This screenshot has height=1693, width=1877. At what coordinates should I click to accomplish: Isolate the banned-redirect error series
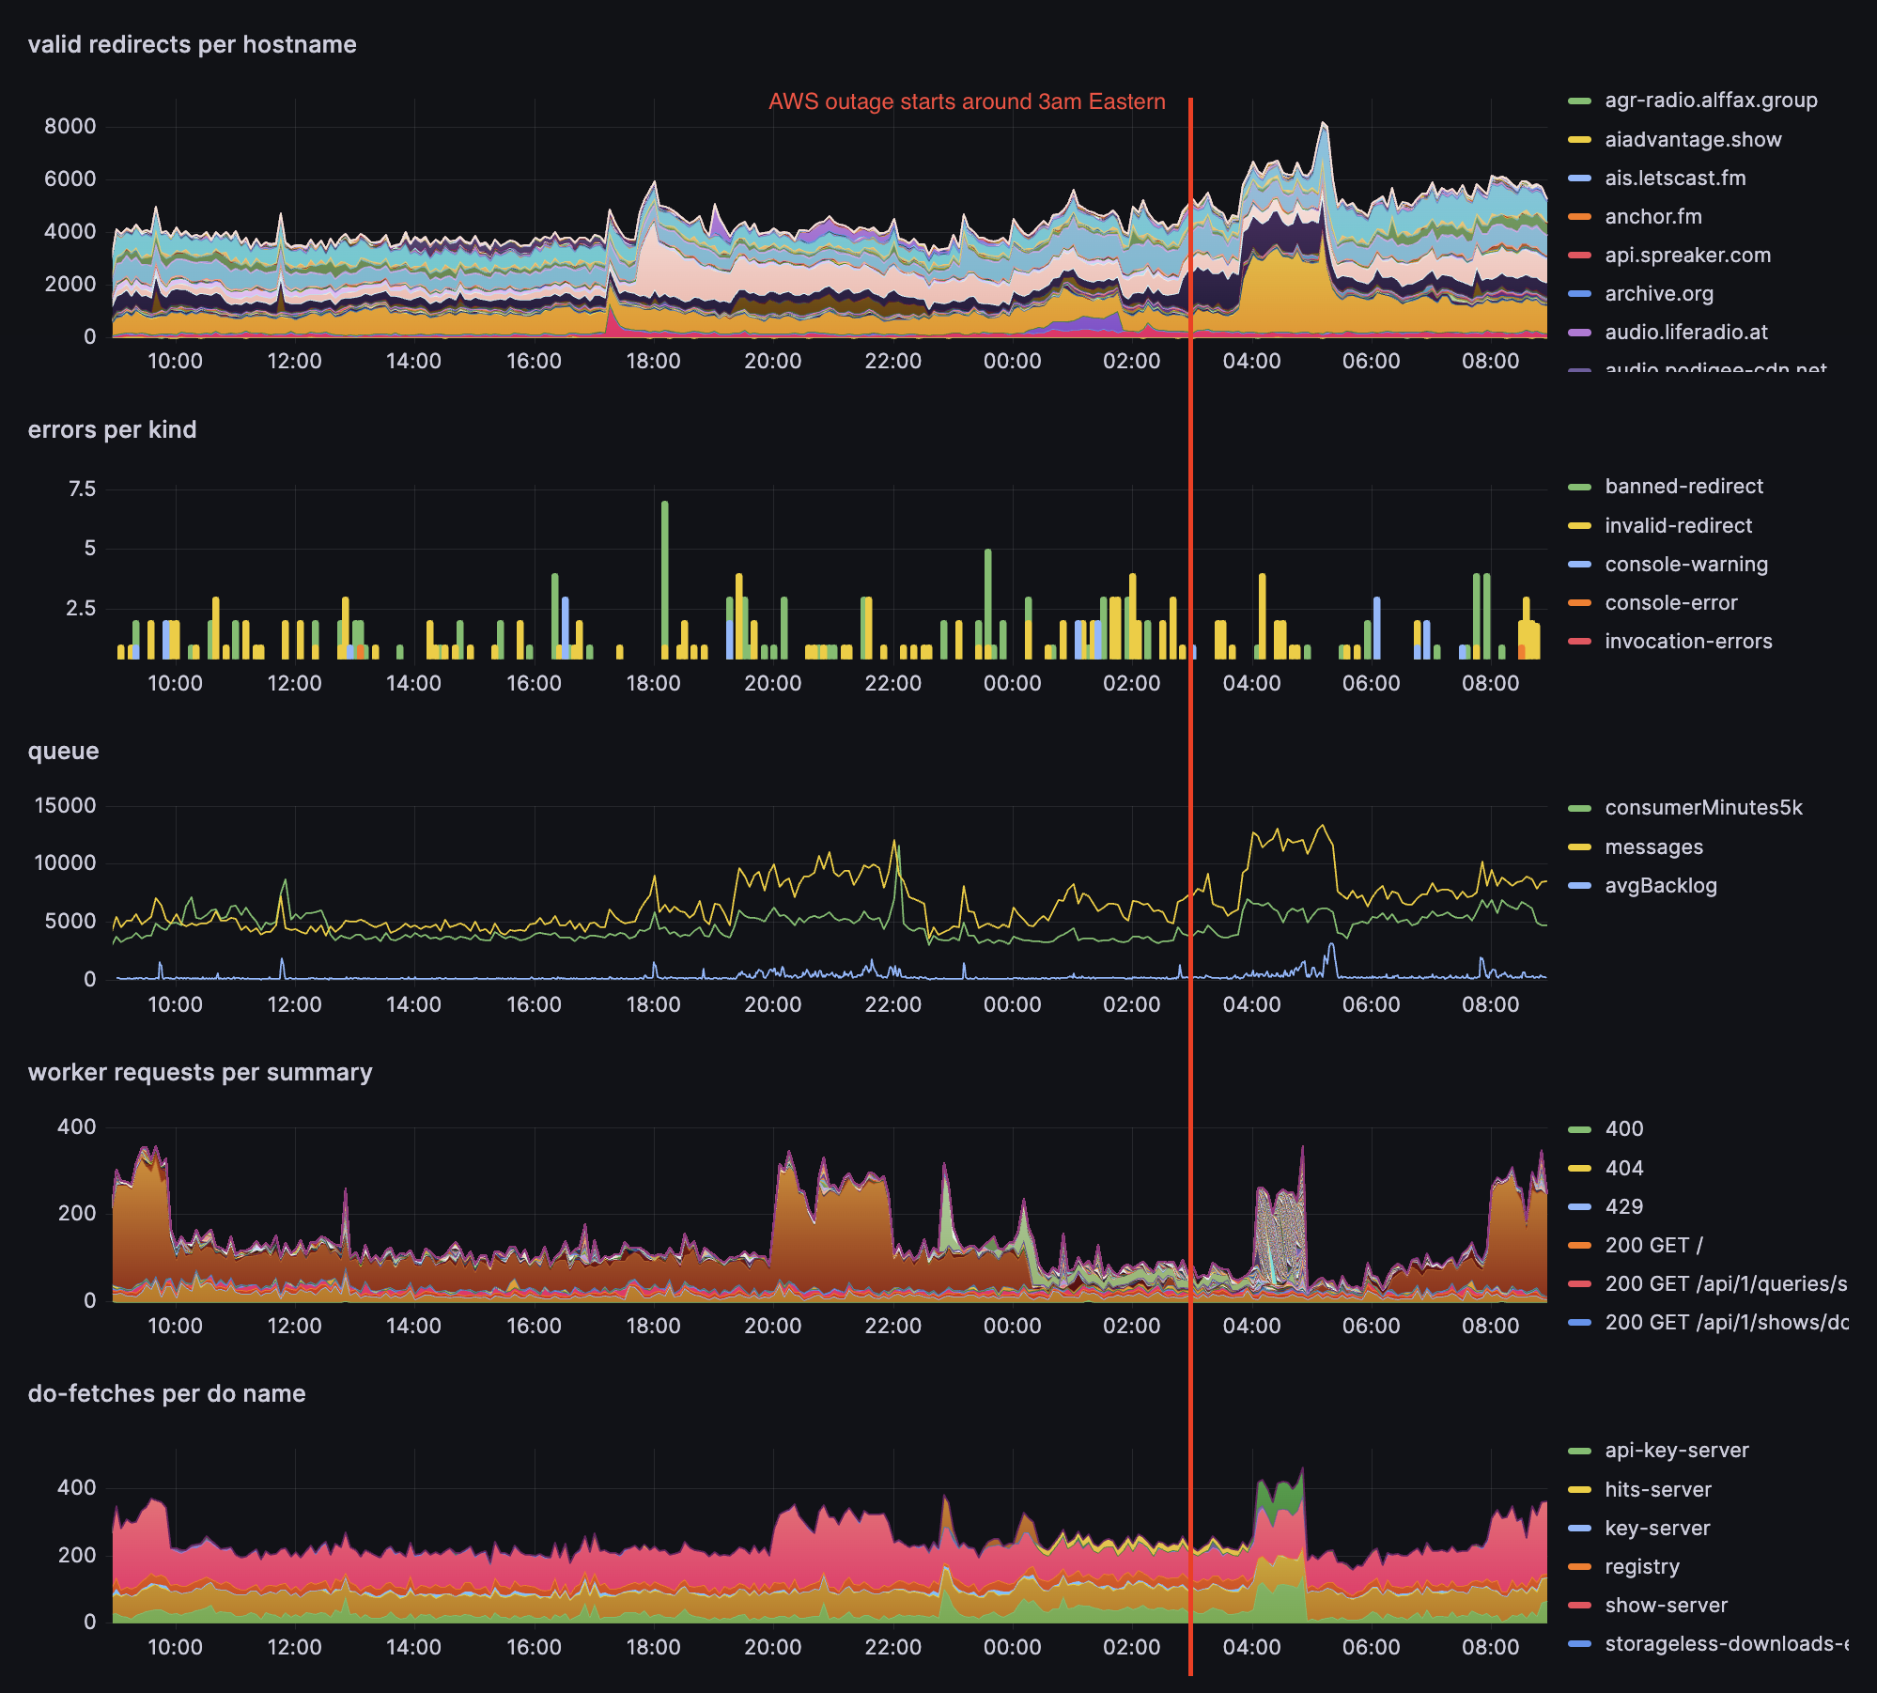tap(1683, 487)
